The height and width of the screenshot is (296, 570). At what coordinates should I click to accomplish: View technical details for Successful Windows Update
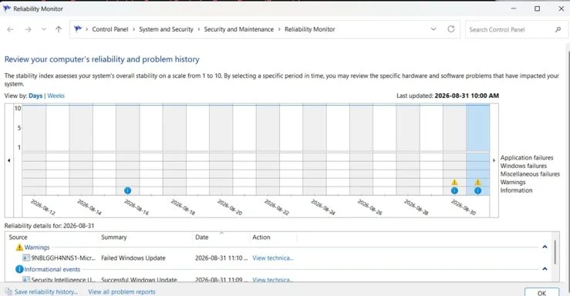(272, 280)
